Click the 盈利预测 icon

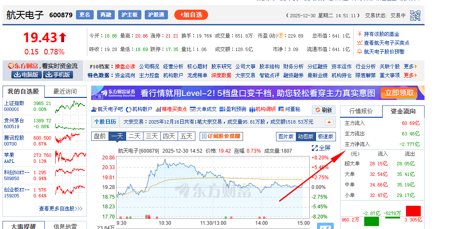pyautogui.click(x=222, y=109)
